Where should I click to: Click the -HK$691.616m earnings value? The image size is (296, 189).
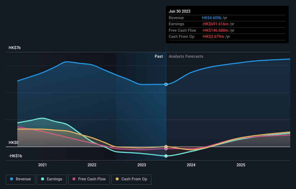(x=215, y=24)
